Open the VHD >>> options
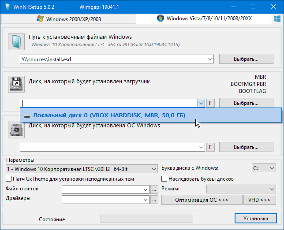The image size is (284, 230). point(260,200)
